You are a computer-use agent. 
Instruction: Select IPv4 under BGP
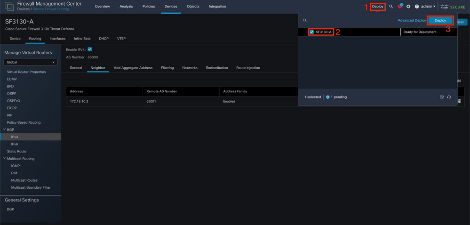tap(15, 137)
